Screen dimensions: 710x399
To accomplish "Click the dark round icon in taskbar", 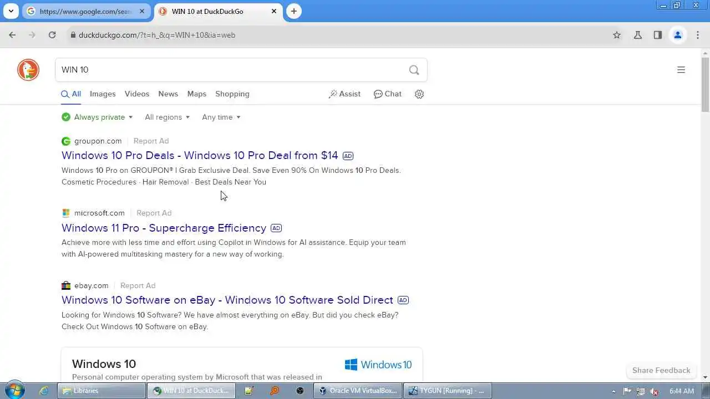I will tap(300, 391).
